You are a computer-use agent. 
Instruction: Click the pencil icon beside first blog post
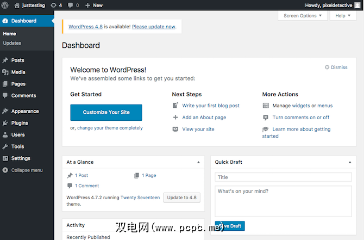[175, 106]
